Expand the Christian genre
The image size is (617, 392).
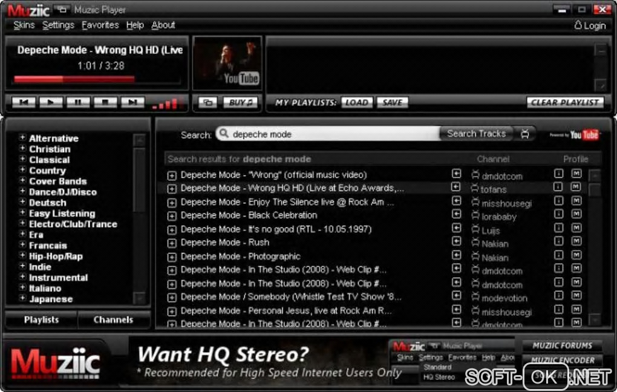(22, 148)
